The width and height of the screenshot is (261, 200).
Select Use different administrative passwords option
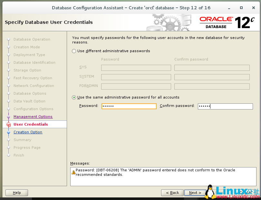(x=74, y=51)
